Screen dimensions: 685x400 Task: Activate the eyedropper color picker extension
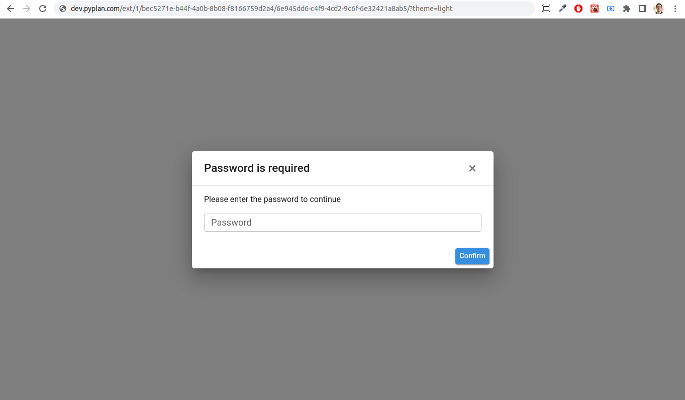[x=562, y=9]
